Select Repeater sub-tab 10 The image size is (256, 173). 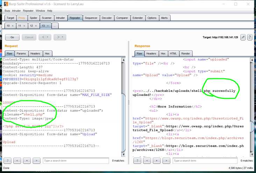click(8, 26)
